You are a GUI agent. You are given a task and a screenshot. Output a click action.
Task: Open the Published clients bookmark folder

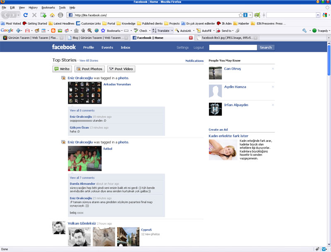click(150, 24)
